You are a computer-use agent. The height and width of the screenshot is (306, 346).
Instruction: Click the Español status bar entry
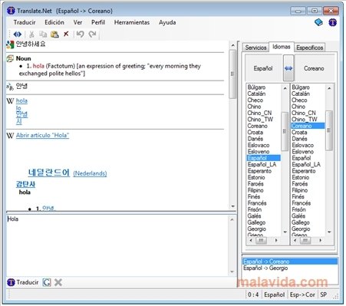click(275, 294)
